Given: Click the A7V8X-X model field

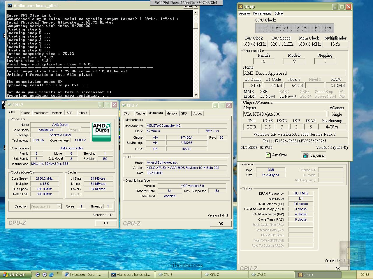Looking at the screenshot, I should (x=171, y=131).
